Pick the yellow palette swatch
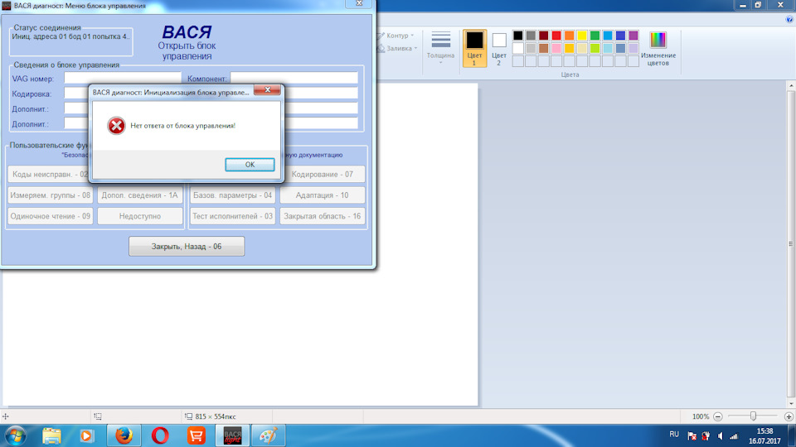The image size is (796, 447). click(x=582, y=36)
